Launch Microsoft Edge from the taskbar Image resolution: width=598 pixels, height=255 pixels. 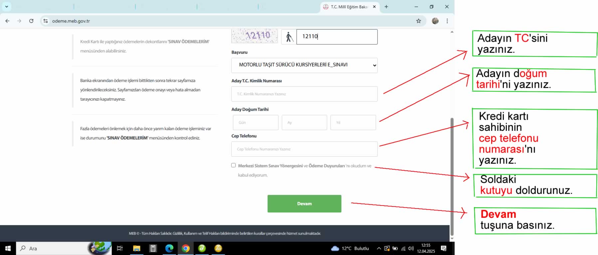pos(169,248)
